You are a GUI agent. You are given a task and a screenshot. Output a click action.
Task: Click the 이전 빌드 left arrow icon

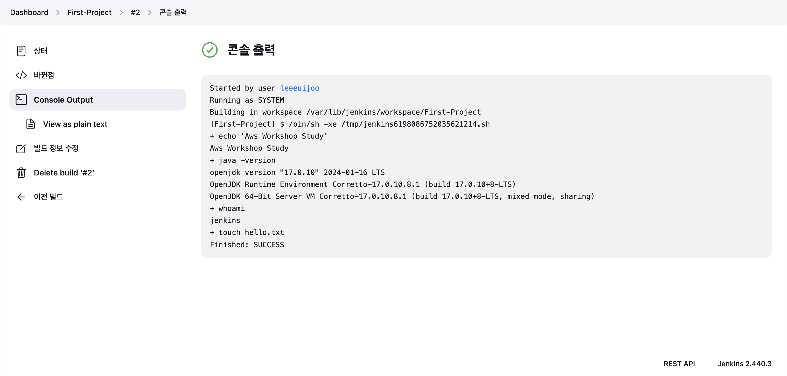(x=21, y=197)
